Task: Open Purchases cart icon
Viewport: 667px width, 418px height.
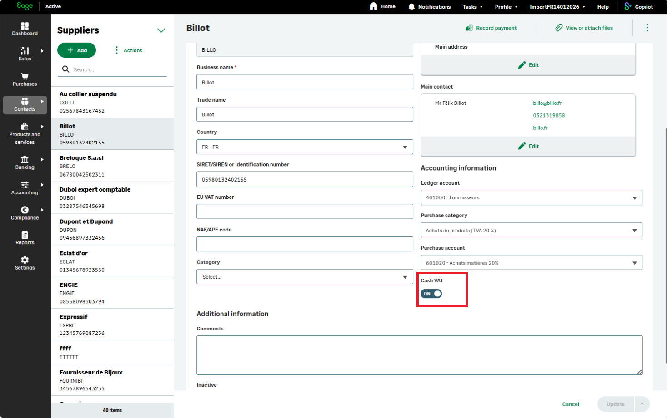Action: tap(25, 76)
